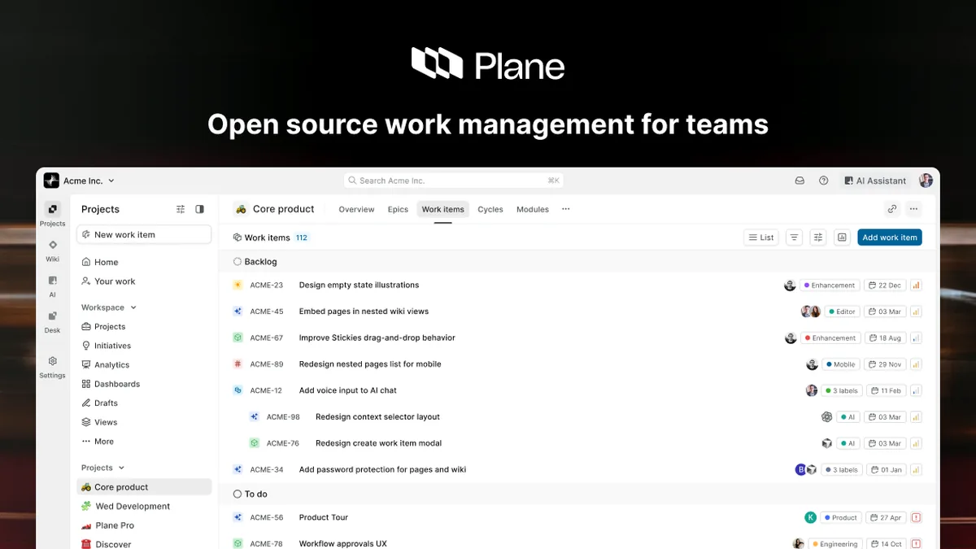Open display properties sliders icon
This screenshot has width=976, height=549.
(x=818, y=237)
